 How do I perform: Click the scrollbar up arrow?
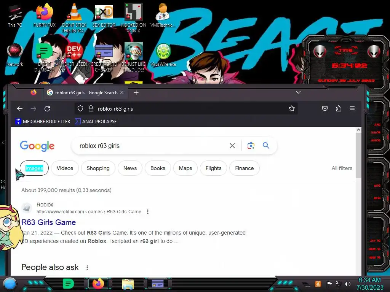coord(358,130)
